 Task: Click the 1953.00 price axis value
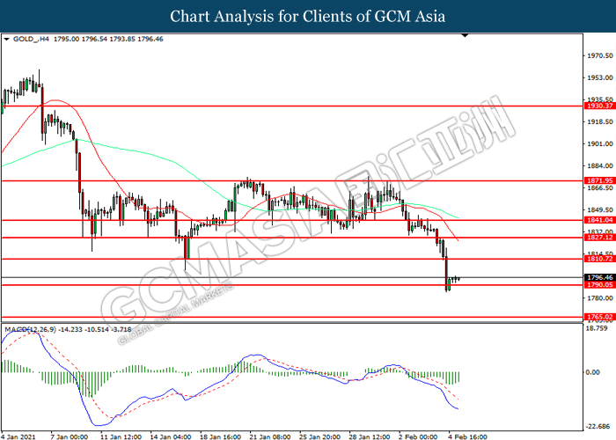click(600, 77)
